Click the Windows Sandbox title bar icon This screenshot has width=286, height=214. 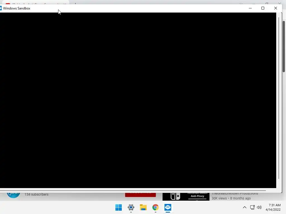pyautogui.click(x=1, y=8)
